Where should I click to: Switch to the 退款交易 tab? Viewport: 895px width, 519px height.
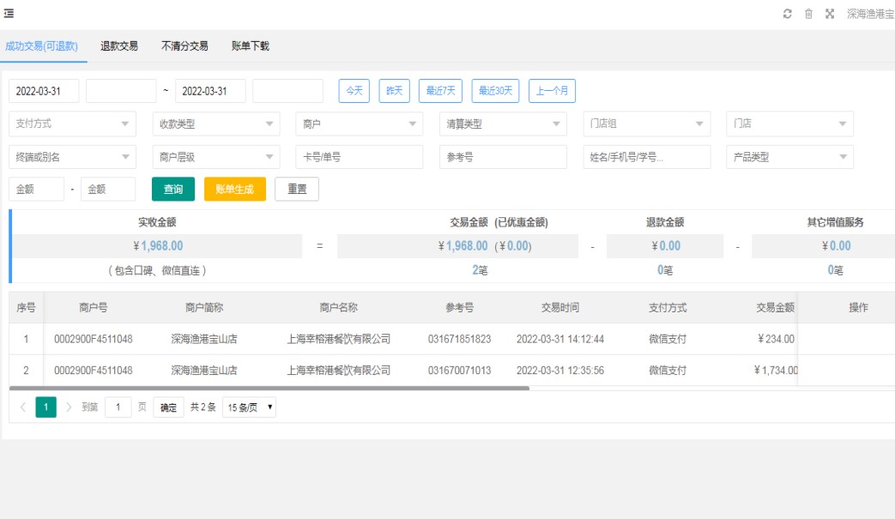click(119, 46)
